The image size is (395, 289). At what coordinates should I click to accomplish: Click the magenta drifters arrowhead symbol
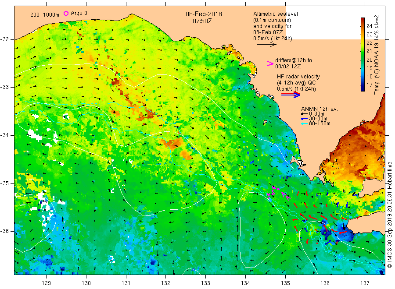pyautogui.click(x=270, y=63)
